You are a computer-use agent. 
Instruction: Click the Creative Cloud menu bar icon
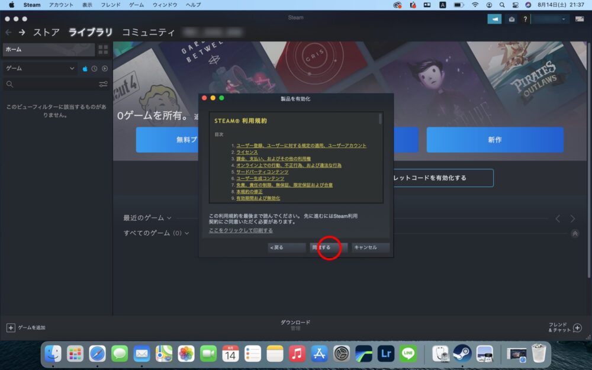click(397, 5)
